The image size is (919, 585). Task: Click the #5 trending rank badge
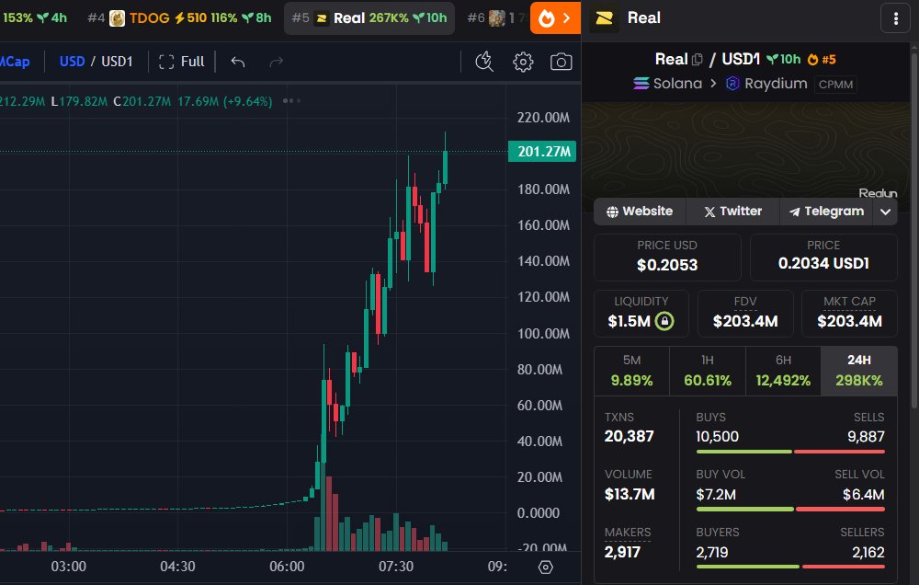pos(822,59)
